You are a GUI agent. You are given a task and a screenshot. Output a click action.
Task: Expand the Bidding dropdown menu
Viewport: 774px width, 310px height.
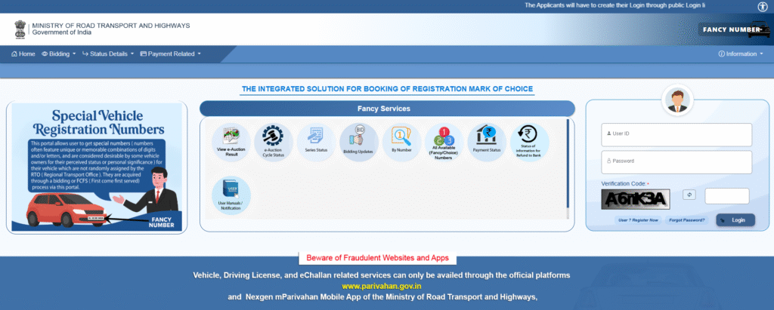[x=58, y=54]
